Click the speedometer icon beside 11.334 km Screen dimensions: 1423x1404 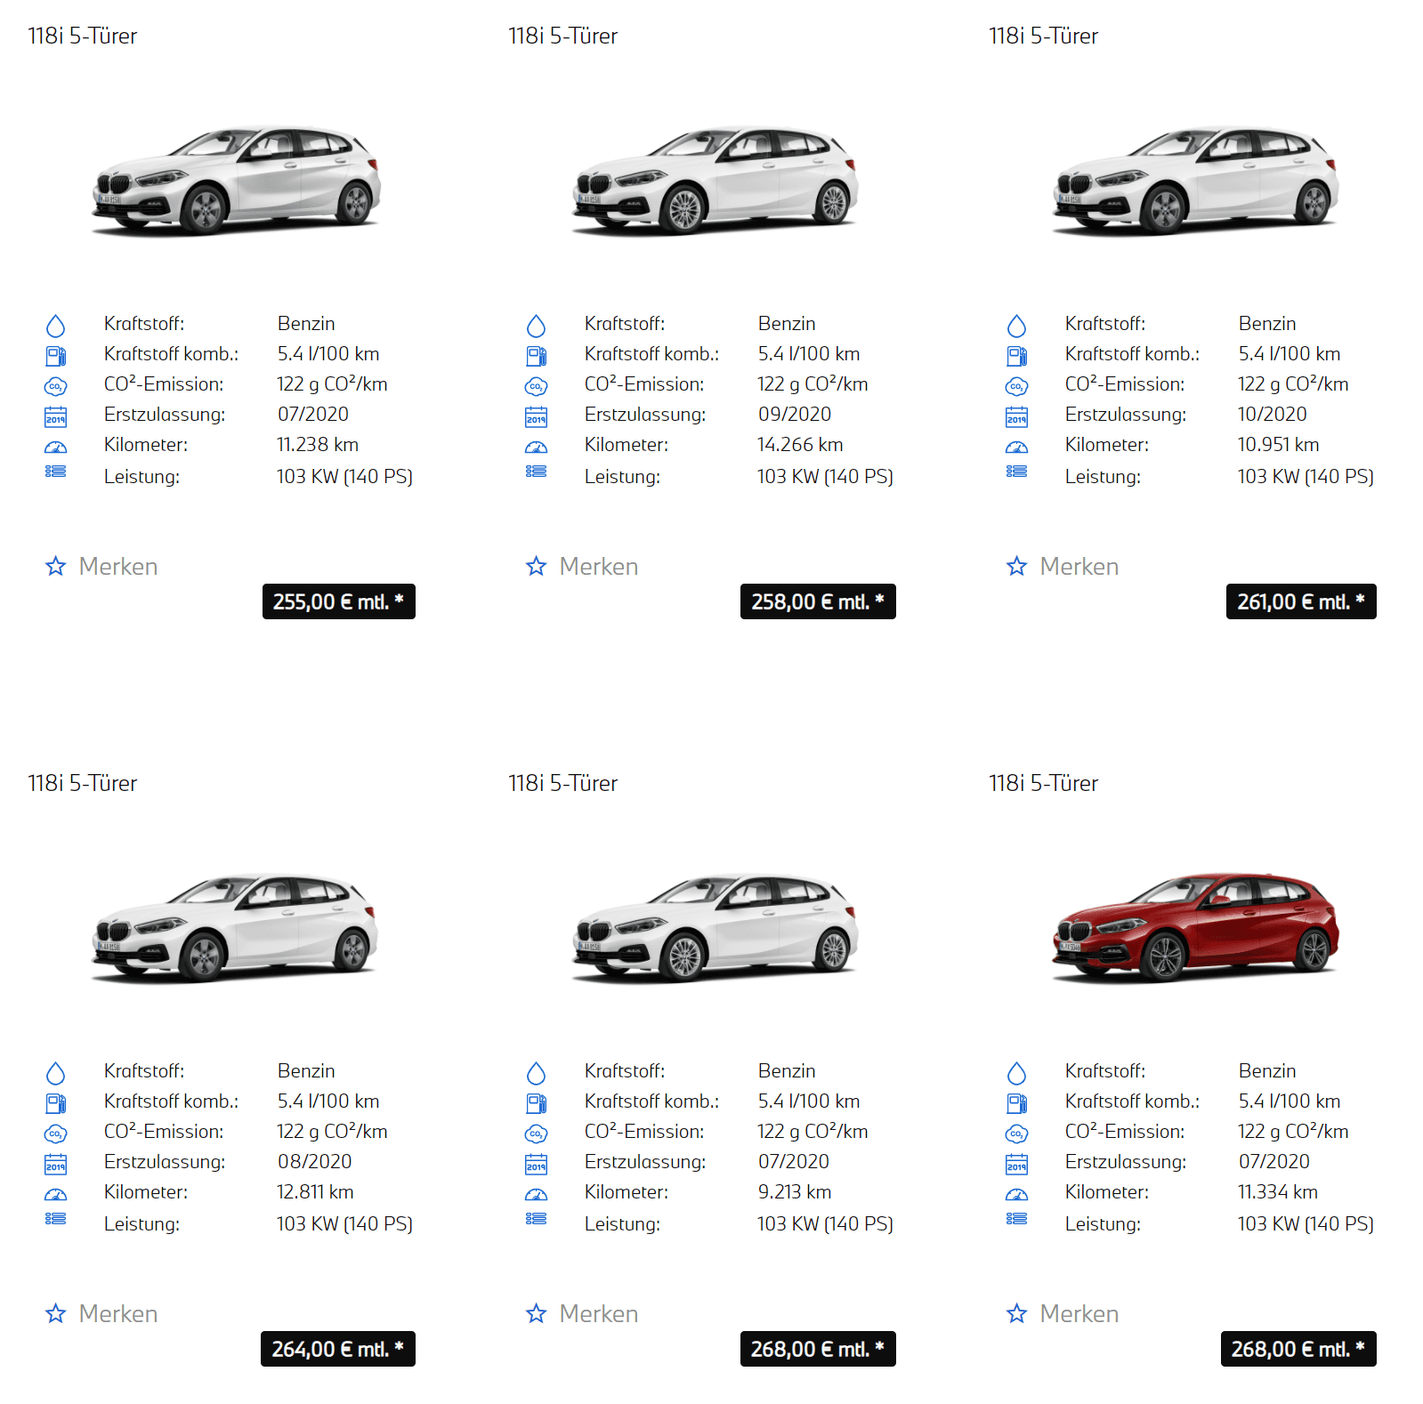pos(1016,1194)
